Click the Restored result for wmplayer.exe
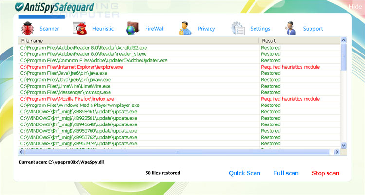Viewport: 365px width, 195px height. click(x=271, y=105)
